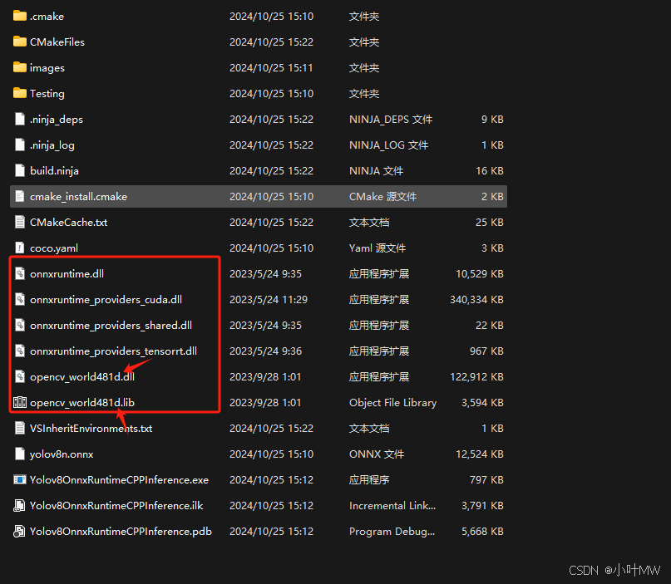Screen dimensions: 671x584
Task: Click the .ninja_log file entry
Action: pyautogui.click(x=54, y=145)
